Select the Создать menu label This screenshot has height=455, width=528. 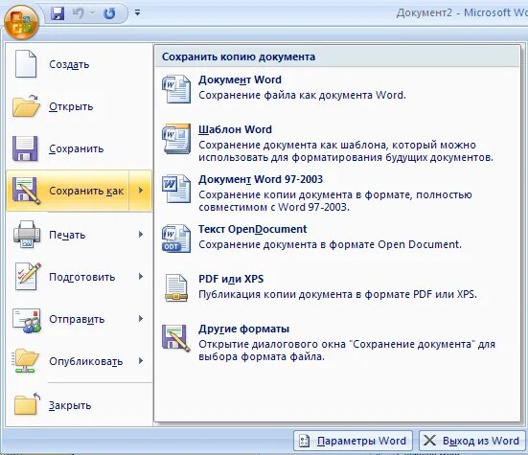[69, 64]
